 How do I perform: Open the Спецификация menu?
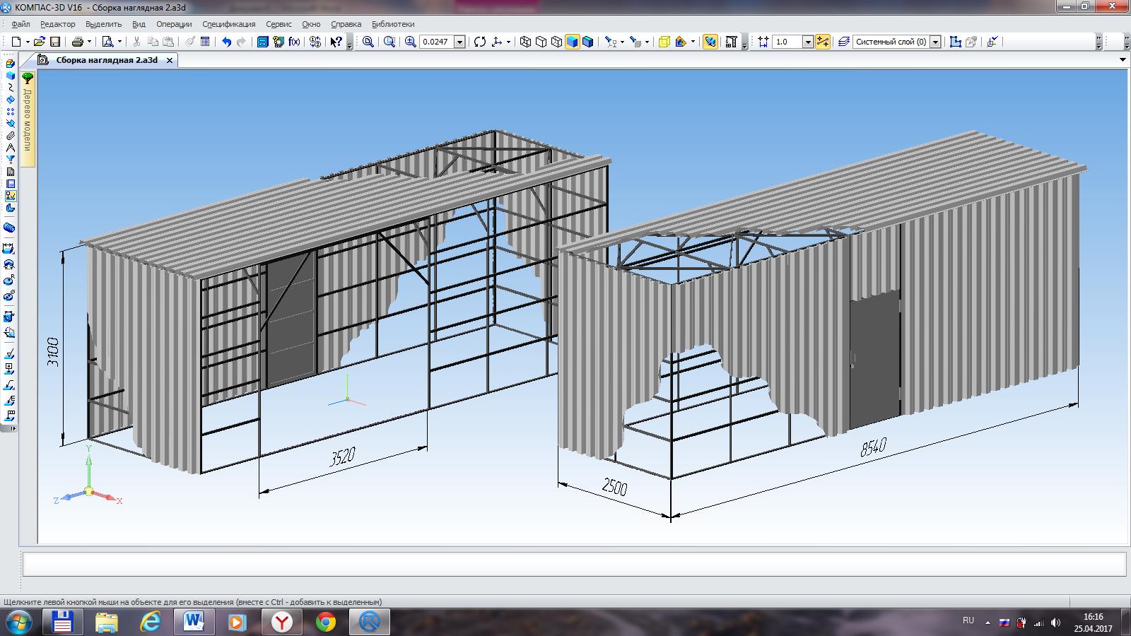[x=228, y=24]
